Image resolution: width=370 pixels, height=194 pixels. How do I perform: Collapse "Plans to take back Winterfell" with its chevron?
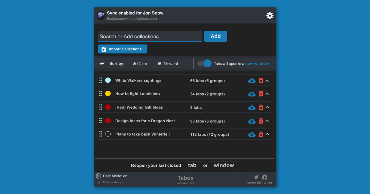(268, 134)
